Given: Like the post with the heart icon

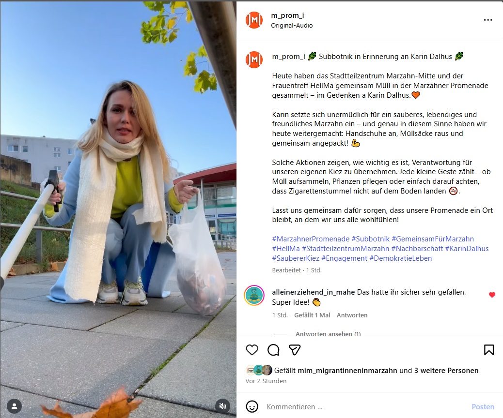Looking at the screenshot, I should tap(252, 350).
